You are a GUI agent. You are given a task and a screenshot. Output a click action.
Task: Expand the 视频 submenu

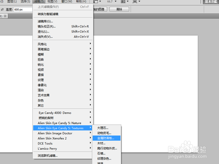click(63, 70)
